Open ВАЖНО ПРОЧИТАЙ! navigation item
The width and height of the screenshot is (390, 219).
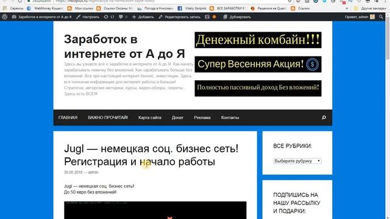(108, 117)
